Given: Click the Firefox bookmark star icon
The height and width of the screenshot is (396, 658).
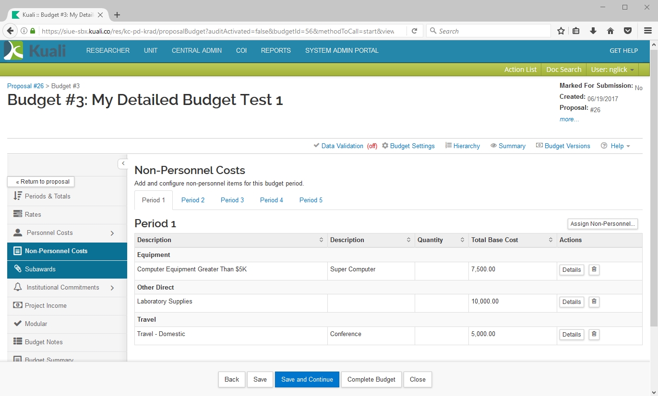Looking at the screenshot, I should pos(561,31).
